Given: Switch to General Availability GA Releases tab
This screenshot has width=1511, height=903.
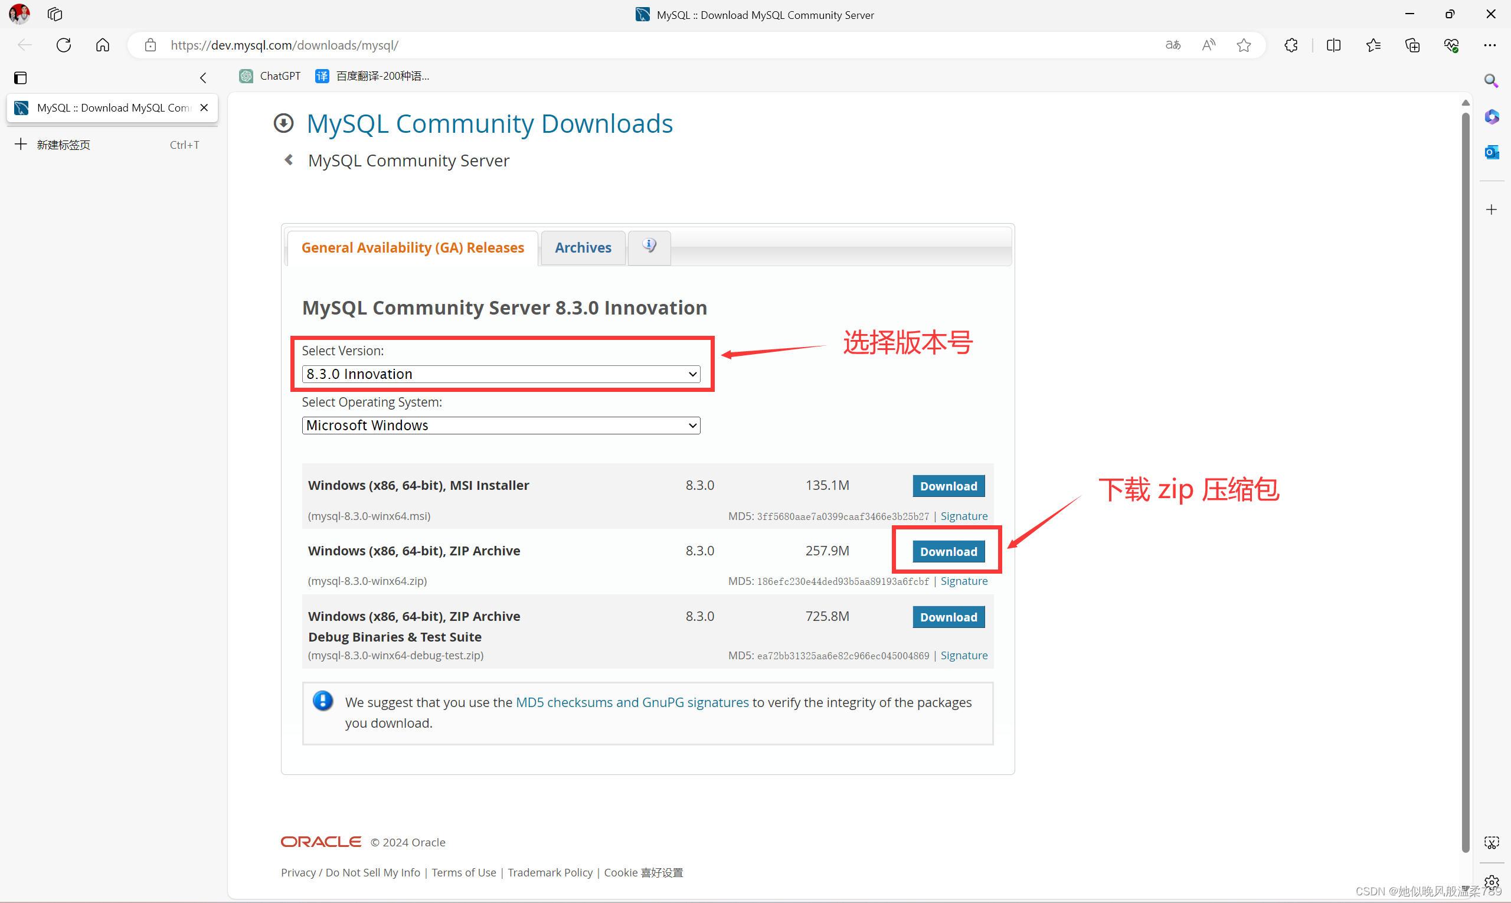Looking at the screenshot, I should tap(411, 246).
